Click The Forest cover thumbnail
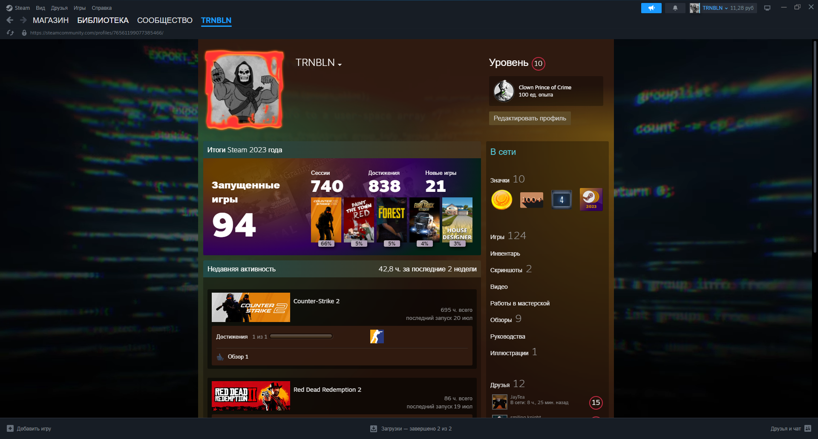 click(x=392, y=220)
